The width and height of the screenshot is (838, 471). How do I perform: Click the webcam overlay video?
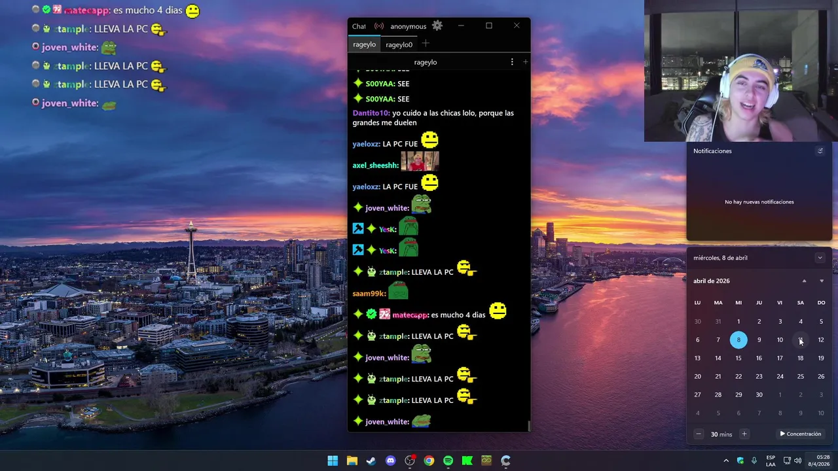[741, 71]
